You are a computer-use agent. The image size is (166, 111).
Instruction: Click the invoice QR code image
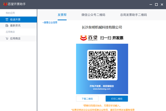pos(102,65)
